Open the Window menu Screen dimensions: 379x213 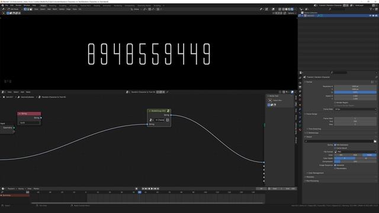pyautogui.click(x=27, y=5)
